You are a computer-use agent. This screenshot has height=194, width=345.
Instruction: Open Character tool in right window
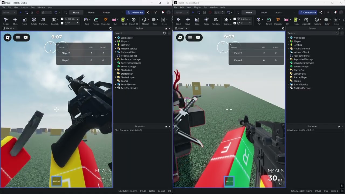click(x=278, y=21)
